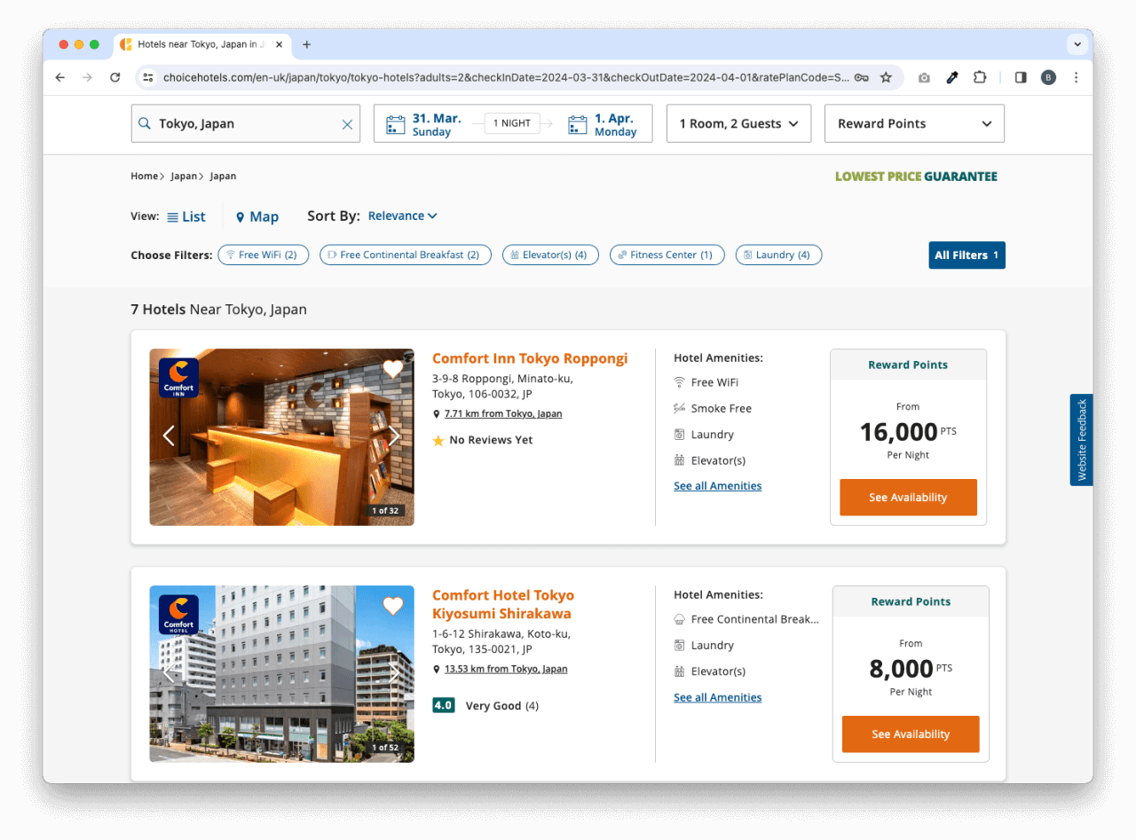
Task: Reload the page in Chrome
Action: [x=114, y=77]
